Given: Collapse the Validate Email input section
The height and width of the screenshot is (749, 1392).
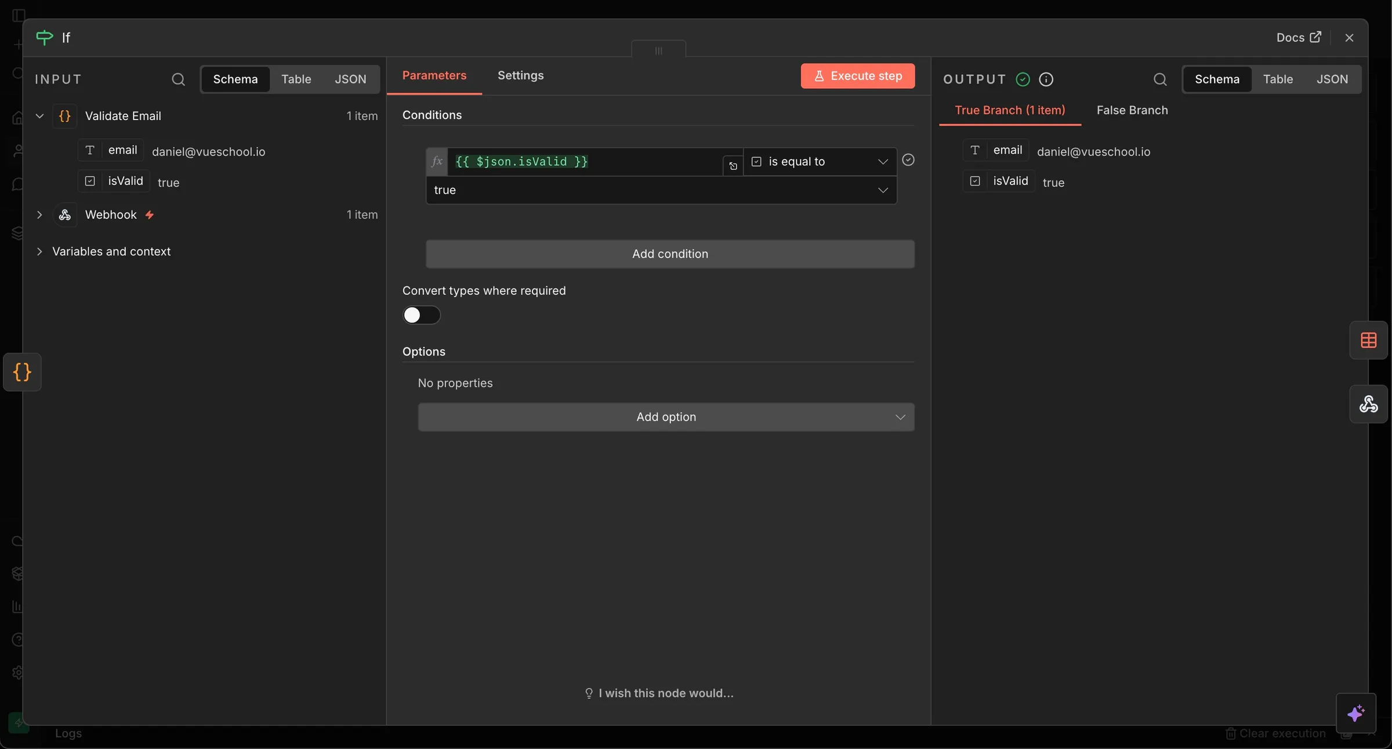Looking at the screenshot, I should coord(39,115).
